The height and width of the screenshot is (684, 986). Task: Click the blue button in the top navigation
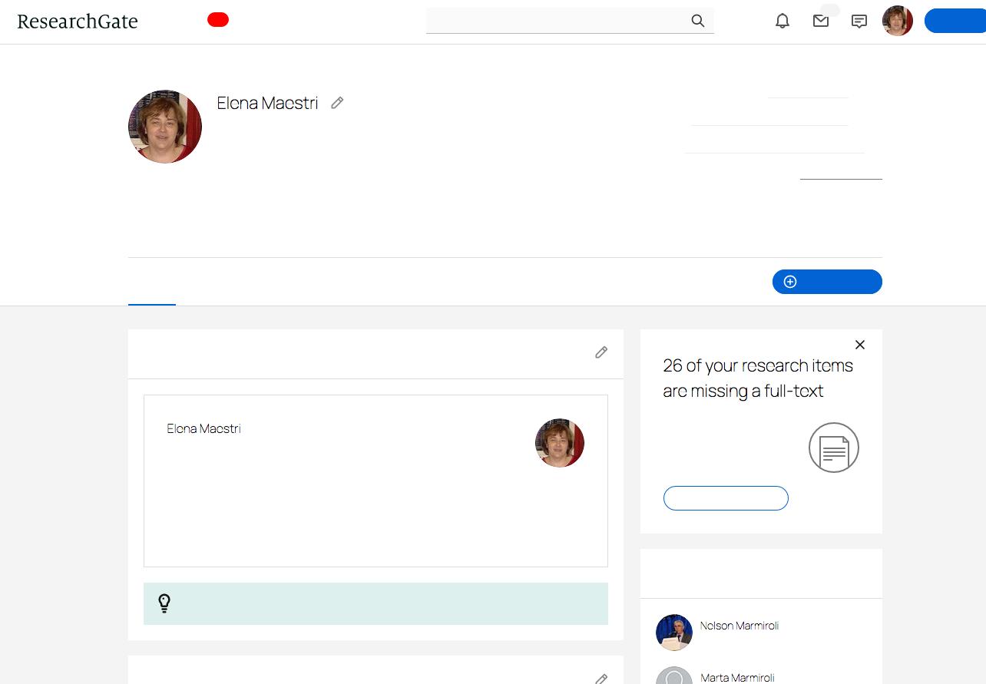[957, 21]
